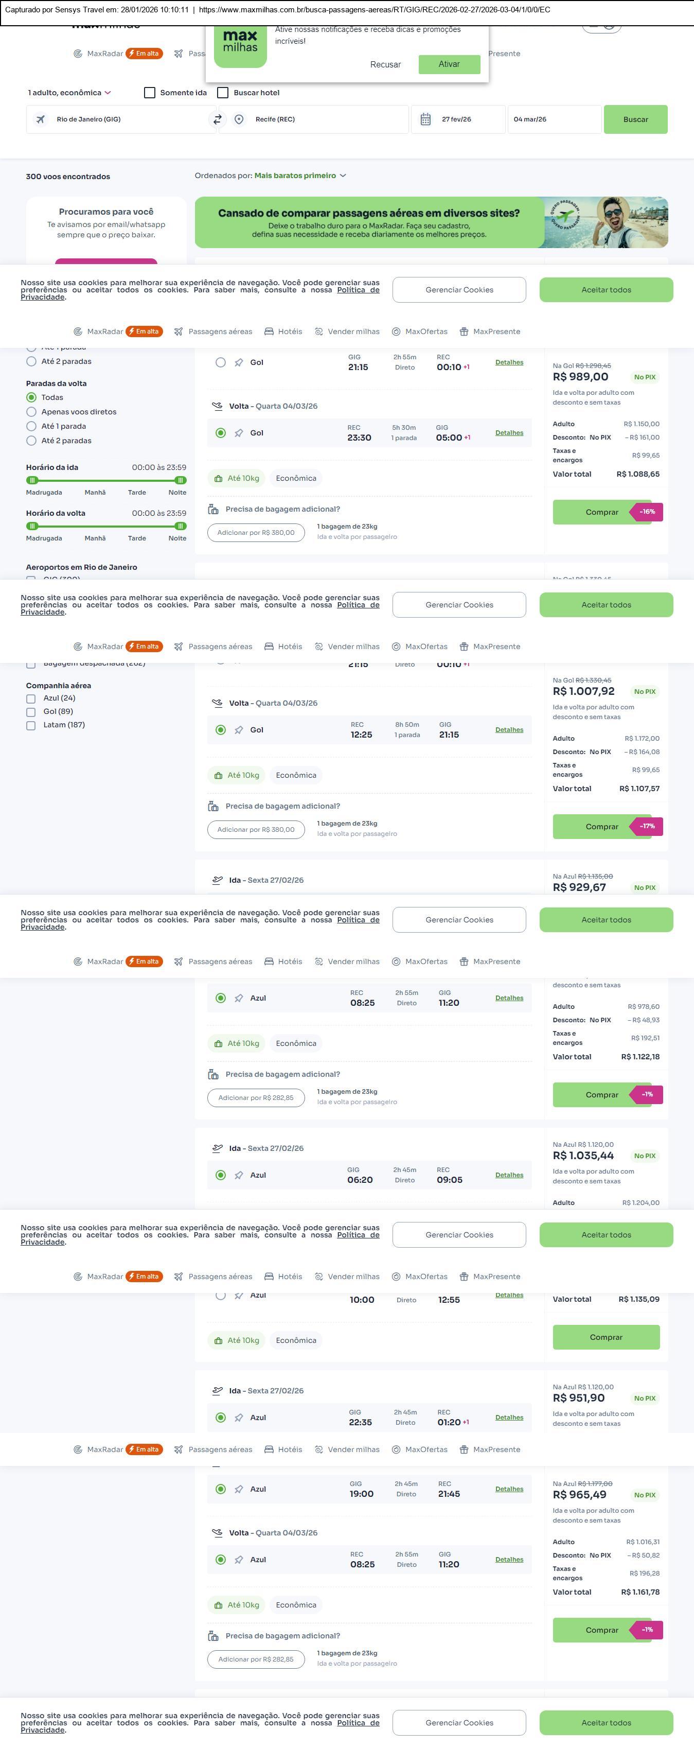This screenshot has width=694, height=1748.
Task: Click the pin icon beside Azul 06:20 flight
Action: [239, 1175]
